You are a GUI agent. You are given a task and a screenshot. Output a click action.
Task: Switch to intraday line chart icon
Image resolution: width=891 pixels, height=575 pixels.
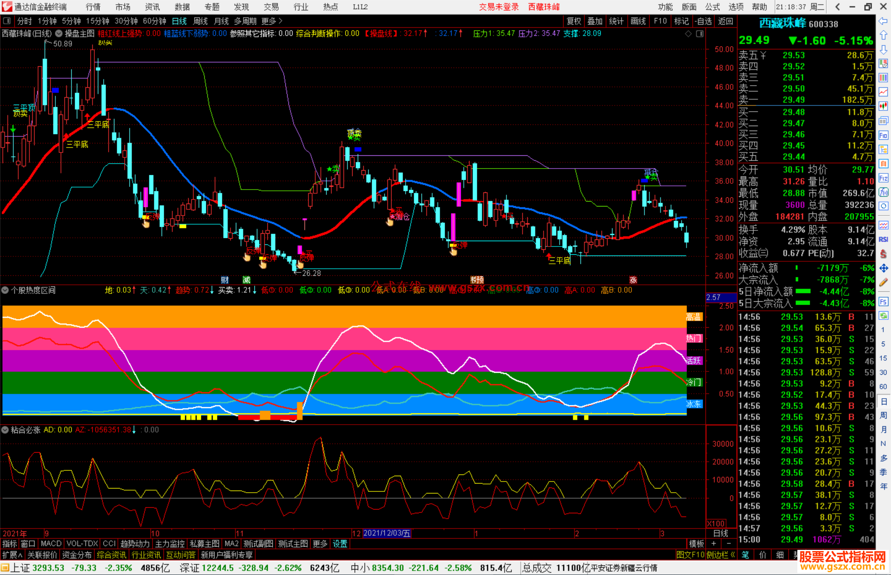tap(883, 92)
